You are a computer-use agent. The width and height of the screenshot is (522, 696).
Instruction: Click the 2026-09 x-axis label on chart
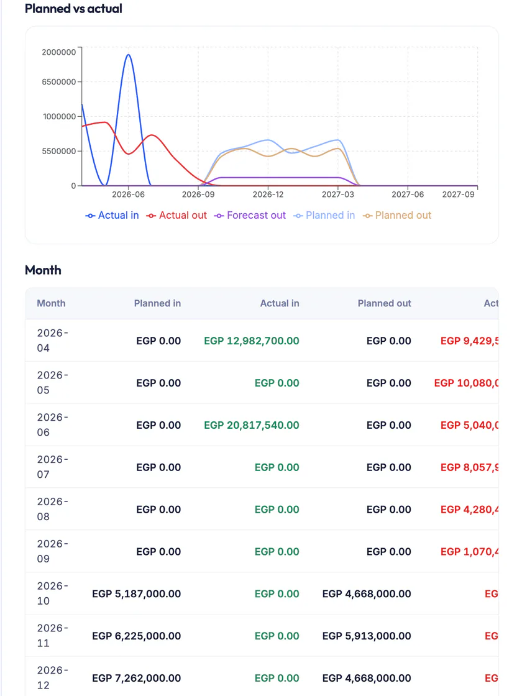[198, 195]
